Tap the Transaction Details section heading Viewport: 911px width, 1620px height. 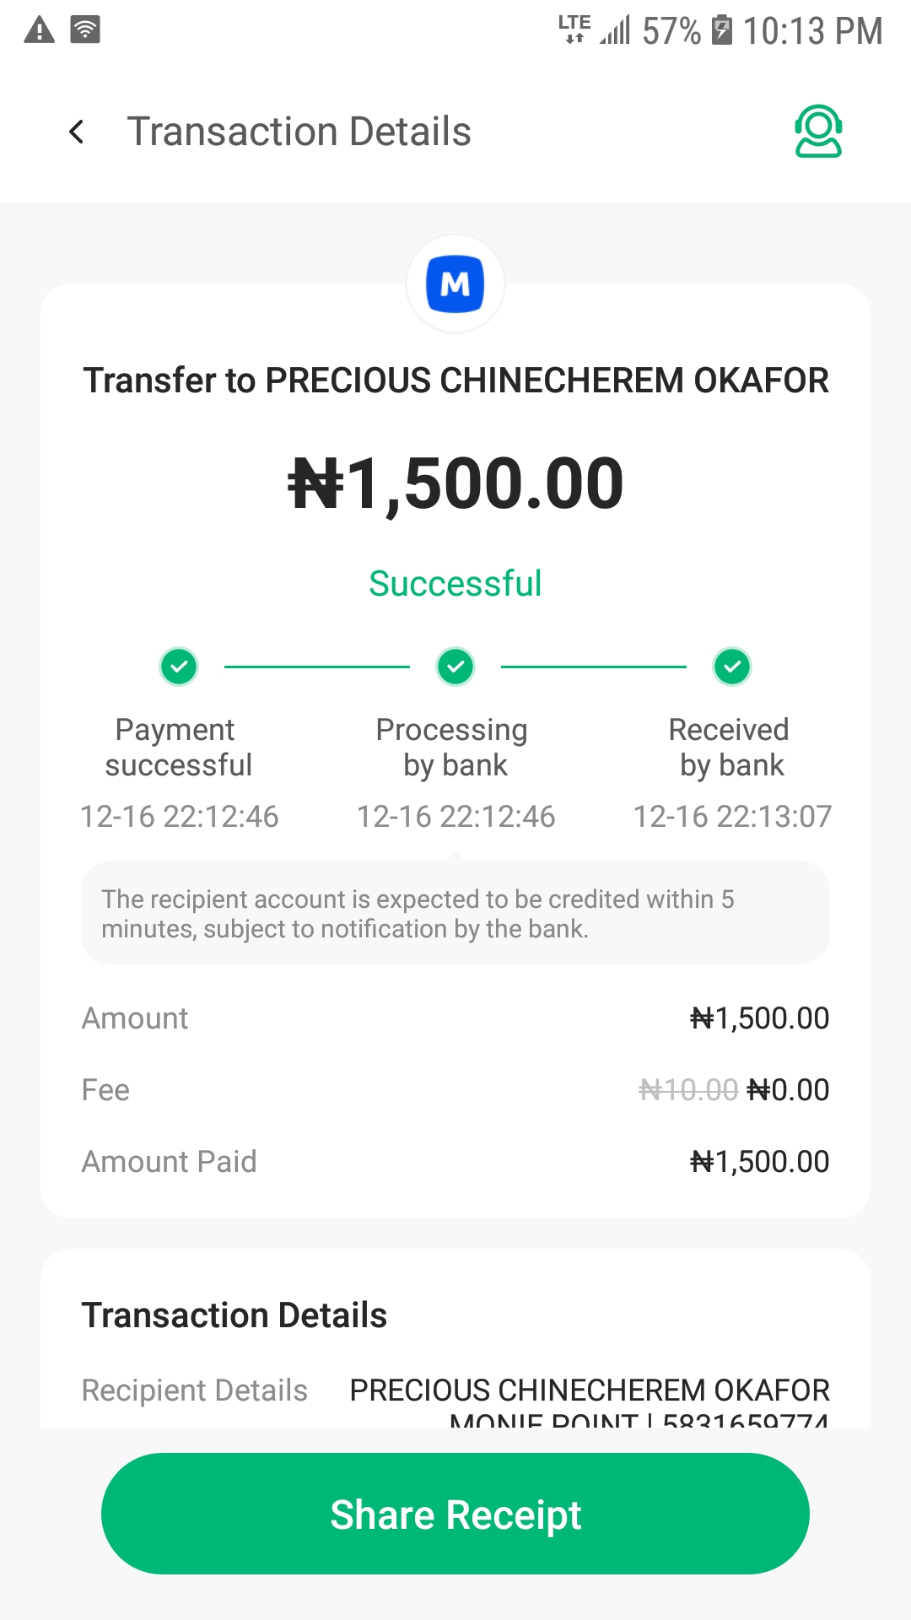(x=234, y=1315)
